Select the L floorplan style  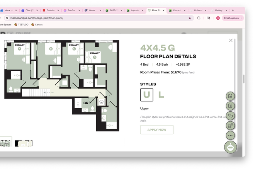coord(161,95)
